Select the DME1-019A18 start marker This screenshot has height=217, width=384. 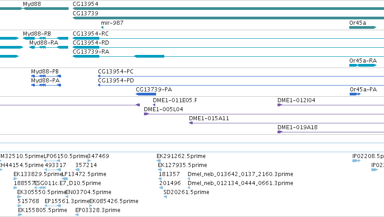280,132
